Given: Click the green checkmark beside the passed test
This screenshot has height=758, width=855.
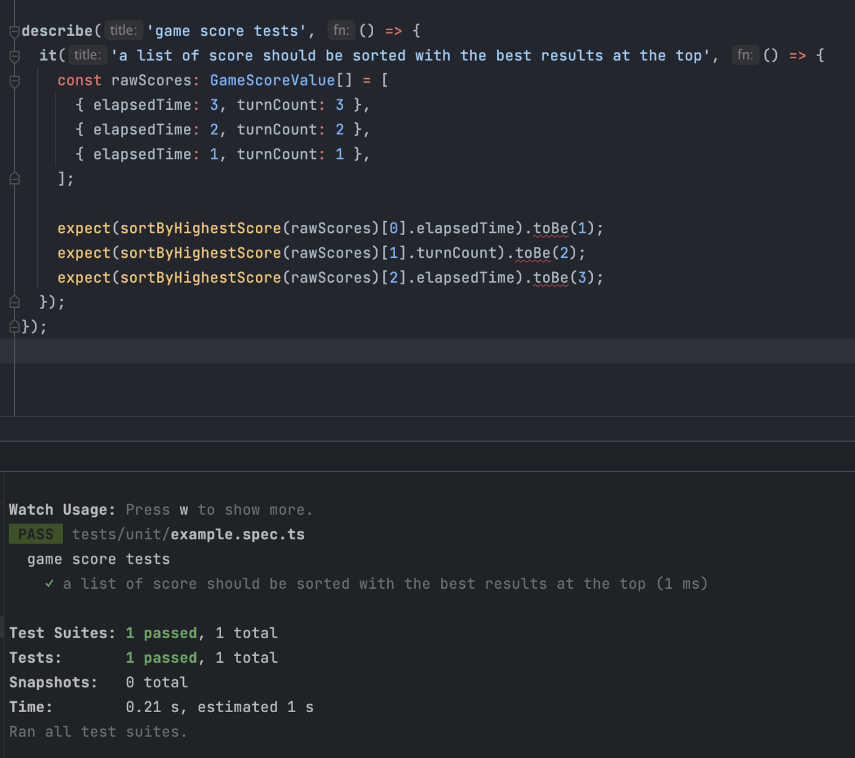Looking at the screenshot, I should click(x=49, y=583).
